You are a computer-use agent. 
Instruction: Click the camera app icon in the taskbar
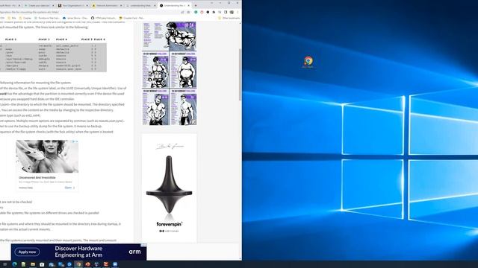[42, 264]
